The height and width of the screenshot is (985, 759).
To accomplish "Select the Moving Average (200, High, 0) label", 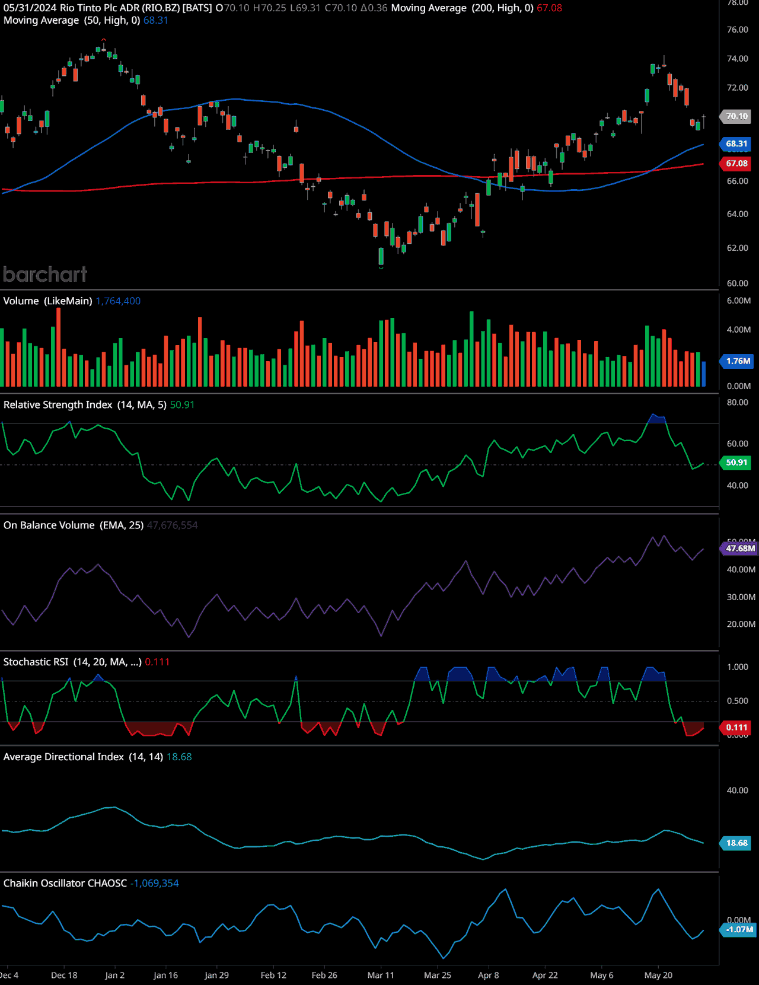I will pyautogui.click(x=463, y=8).
